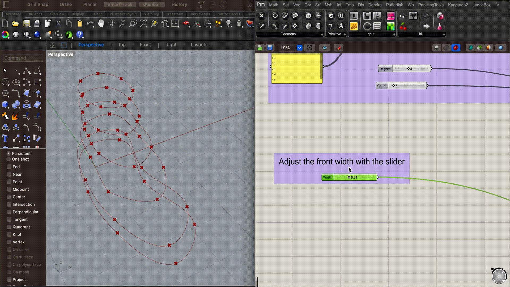Click the Help question mark icon
The width and height of the screenshot is (510, 287).
point(79,35)
